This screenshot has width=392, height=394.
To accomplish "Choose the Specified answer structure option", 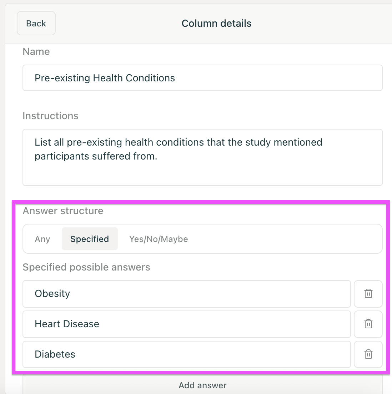I will click(x=90, y=239).
